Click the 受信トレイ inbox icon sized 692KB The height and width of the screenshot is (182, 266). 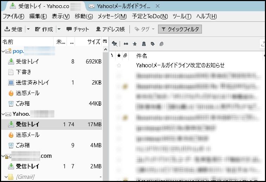coord(11,61)
